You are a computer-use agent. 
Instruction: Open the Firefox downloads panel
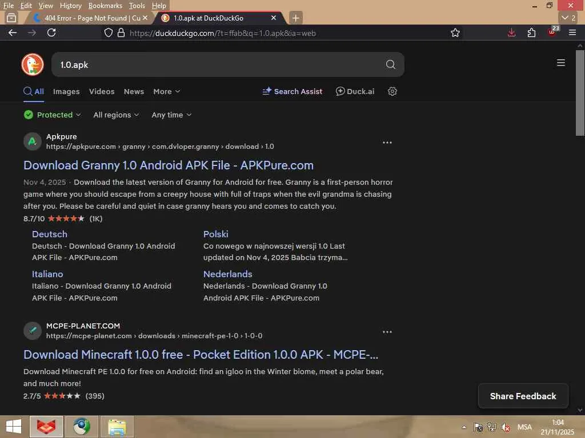pos(511,33)
